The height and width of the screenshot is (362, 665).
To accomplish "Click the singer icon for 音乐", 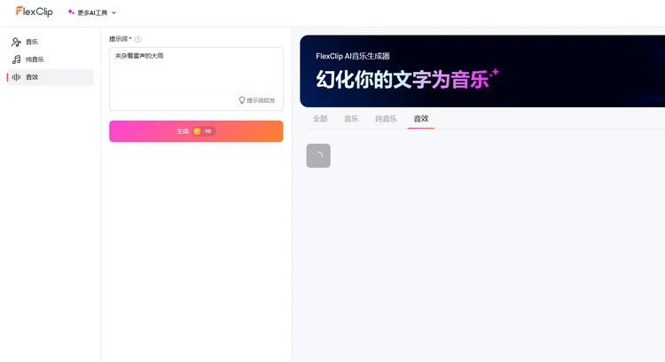I will click(16, 42).
